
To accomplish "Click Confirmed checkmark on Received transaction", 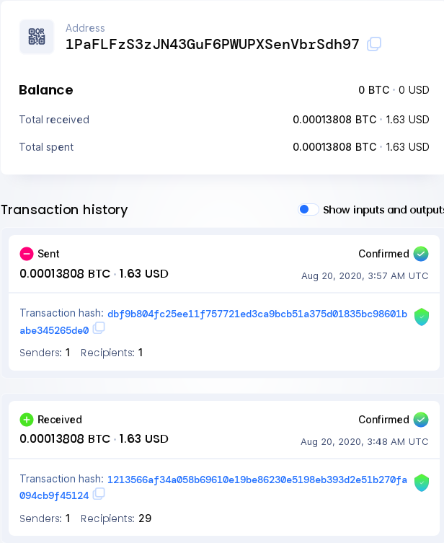I will (421, 420).
